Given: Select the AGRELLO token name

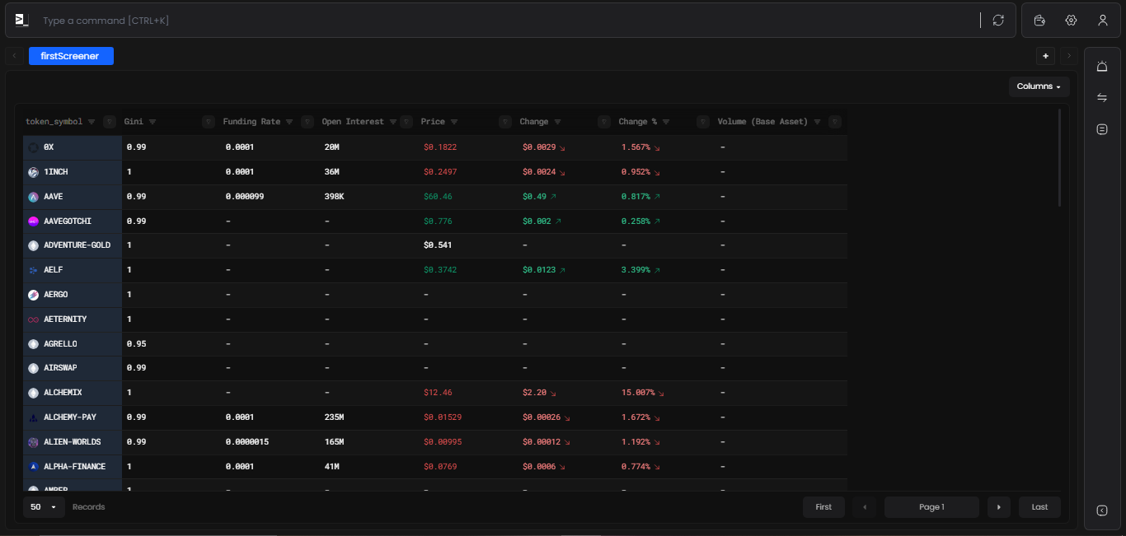Looking at the screenshot, I should coord(61,344).
